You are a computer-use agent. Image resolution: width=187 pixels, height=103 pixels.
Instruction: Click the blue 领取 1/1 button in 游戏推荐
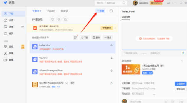(147, 73)
